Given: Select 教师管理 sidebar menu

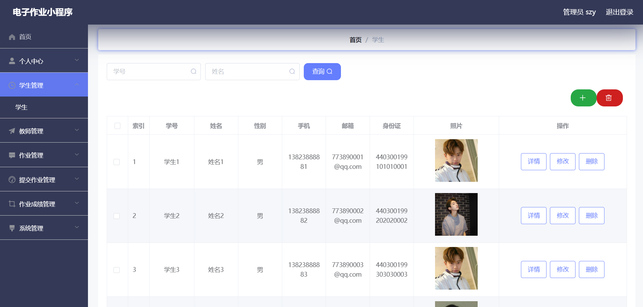Looking at the screenshot, I should pyautogui.click(x=44, y=131).
